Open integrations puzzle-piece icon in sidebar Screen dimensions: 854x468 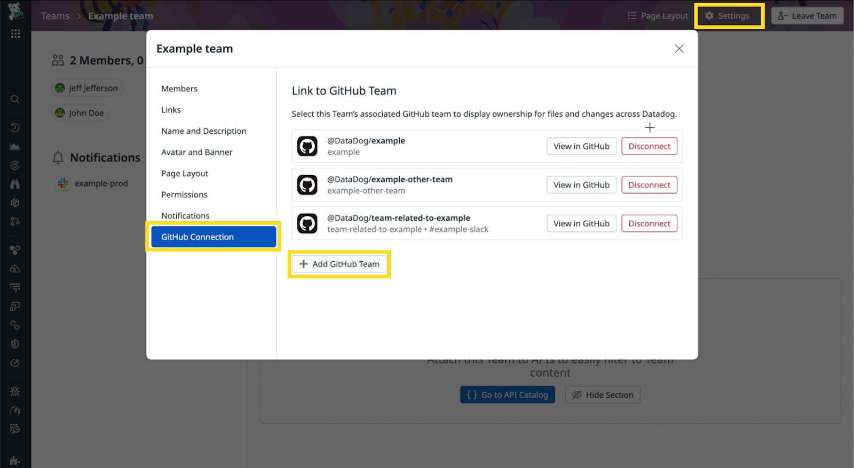pos(15,461)
